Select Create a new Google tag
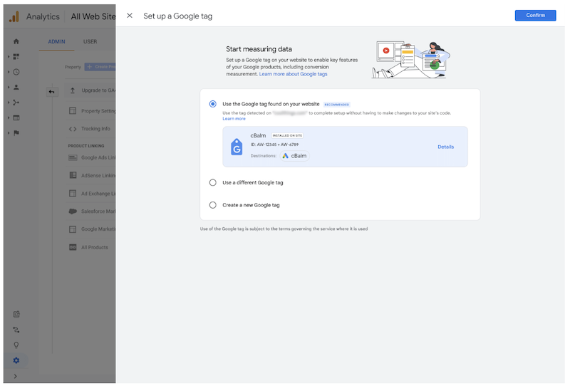570x388 pixels. point(212,205)
